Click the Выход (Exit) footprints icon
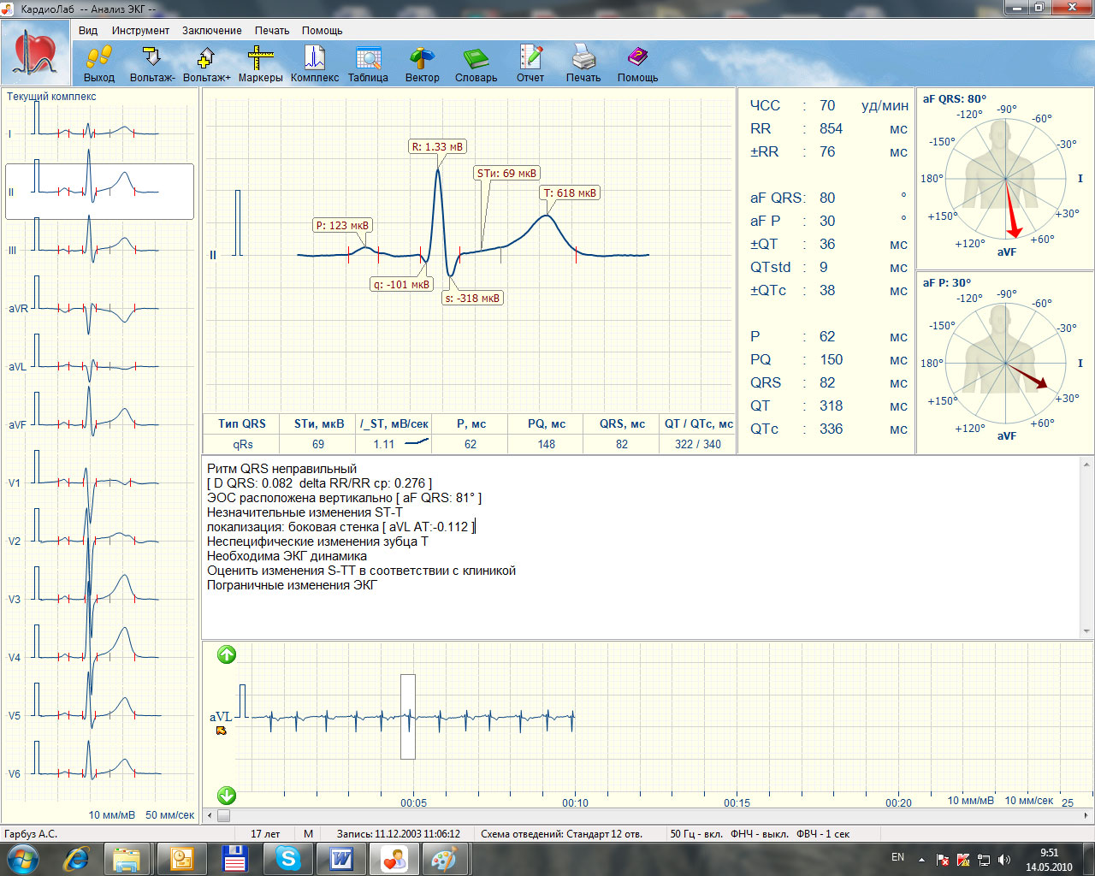This screenshot has height=876, width=1095. [x=99, y=59]
